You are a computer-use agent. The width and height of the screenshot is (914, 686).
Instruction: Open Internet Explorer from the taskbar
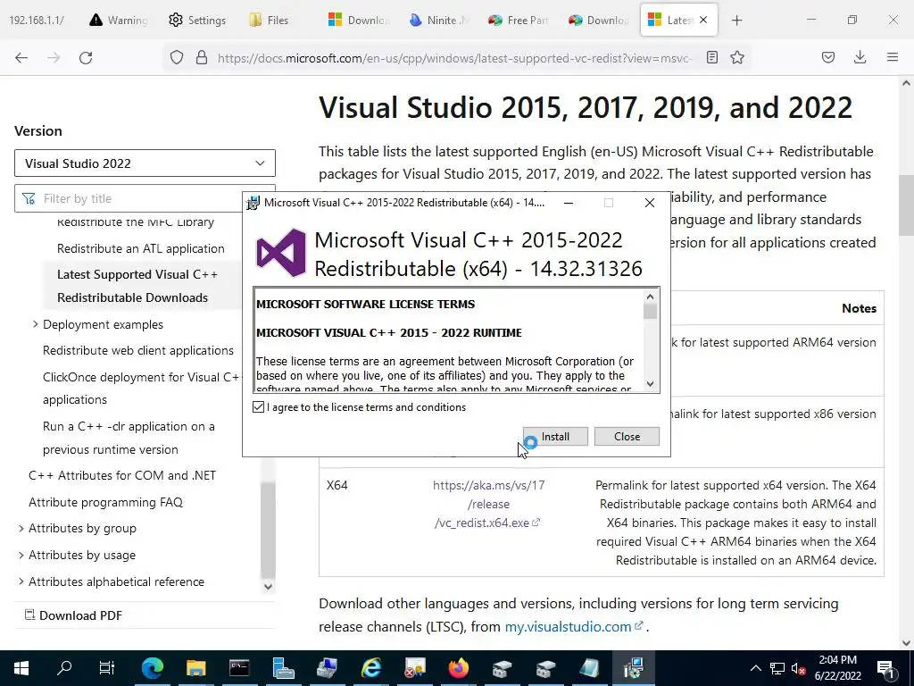[x=370, y=668]
